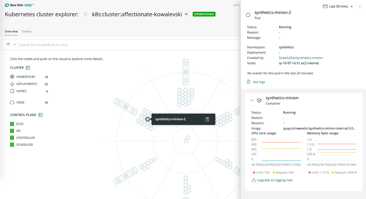The height and width of the screenshot is (199, 366).
Task: Toggle the CPU Request: 500 legend
Action: 283,173
